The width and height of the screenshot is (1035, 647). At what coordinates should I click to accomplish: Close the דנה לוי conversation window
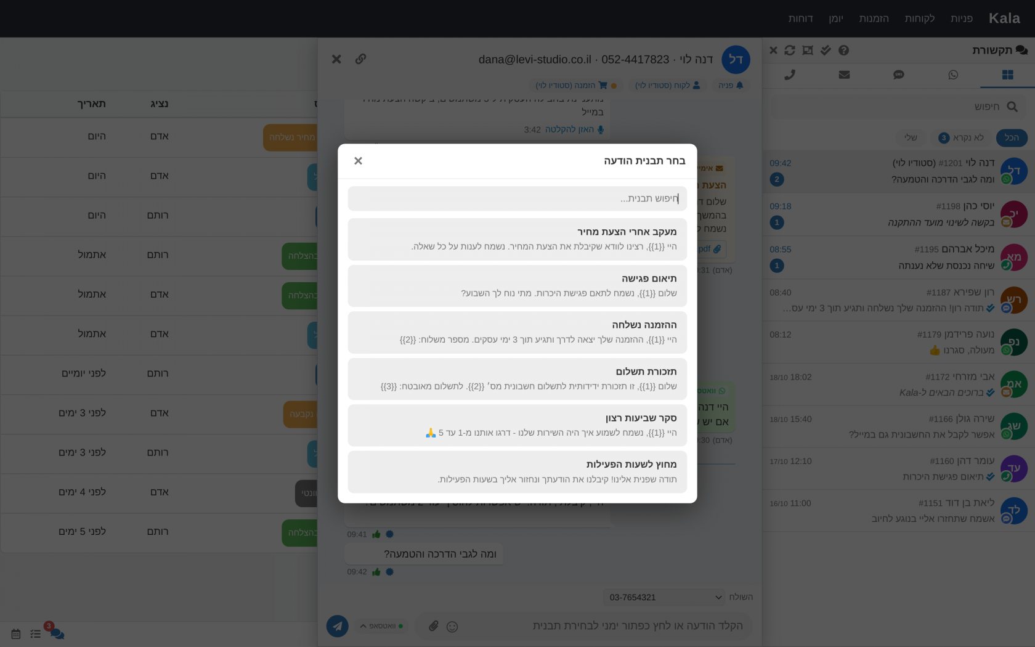[x=336, y=59]
